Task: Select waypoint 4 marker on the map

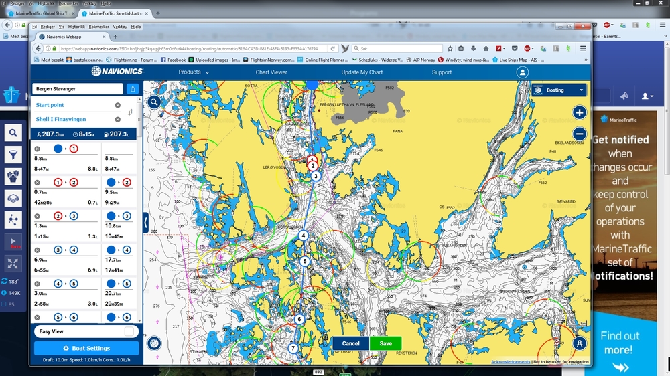Action: click(303, 236)
